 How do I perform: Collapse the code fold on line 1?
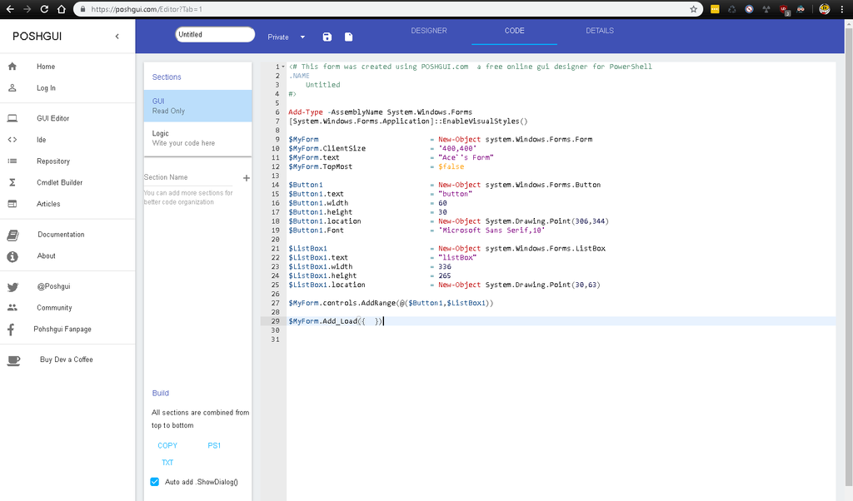coord(282,66)
